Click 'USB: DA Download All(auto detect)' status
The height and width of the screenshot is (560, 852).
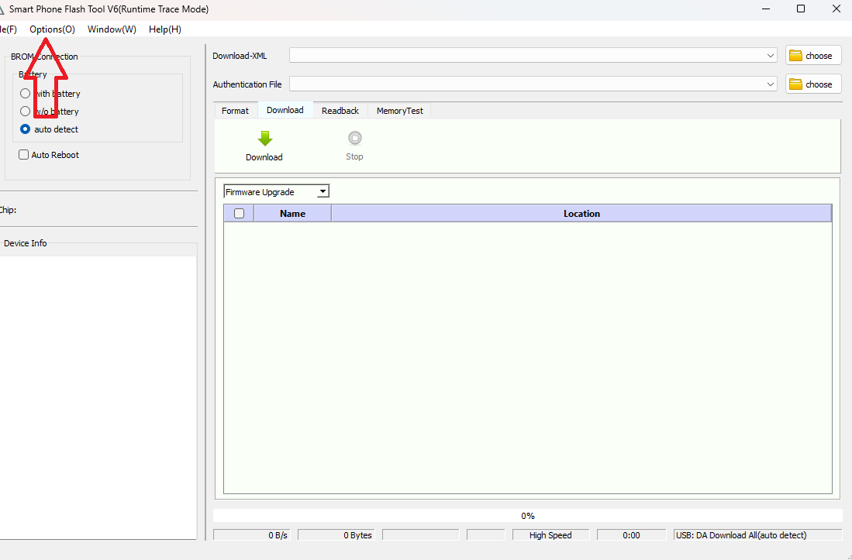tap(758, 535)
